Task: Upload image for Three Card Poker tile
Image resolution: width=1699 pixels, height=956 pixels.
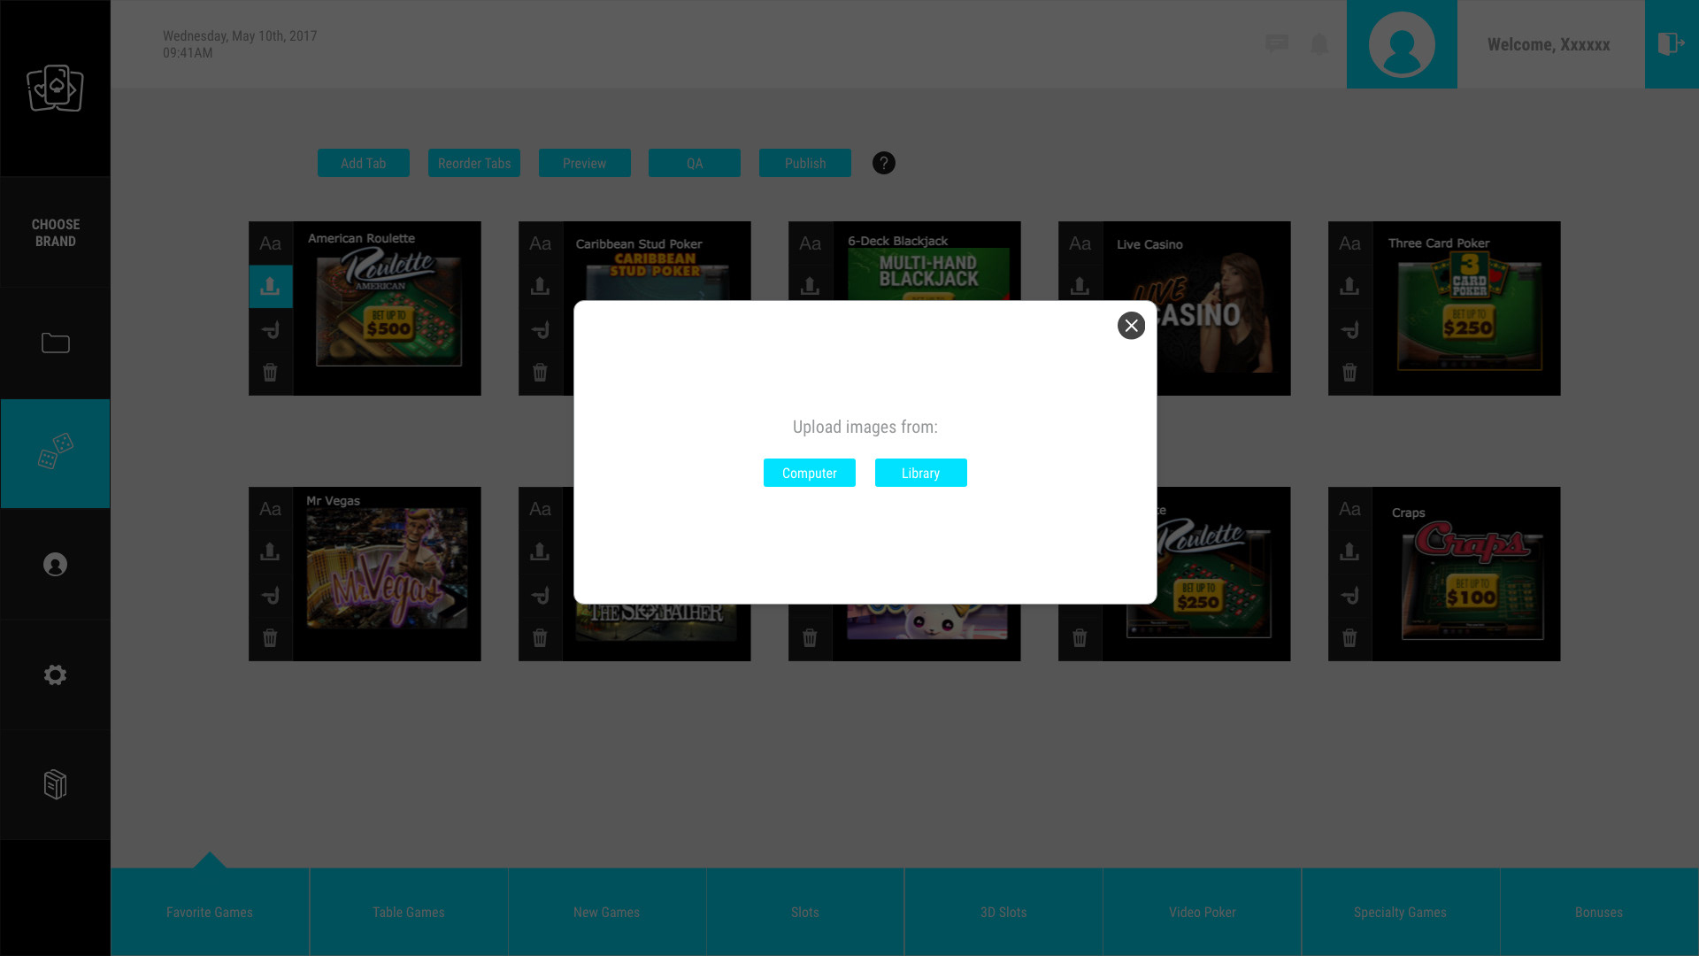Action: coord(1349,286)
